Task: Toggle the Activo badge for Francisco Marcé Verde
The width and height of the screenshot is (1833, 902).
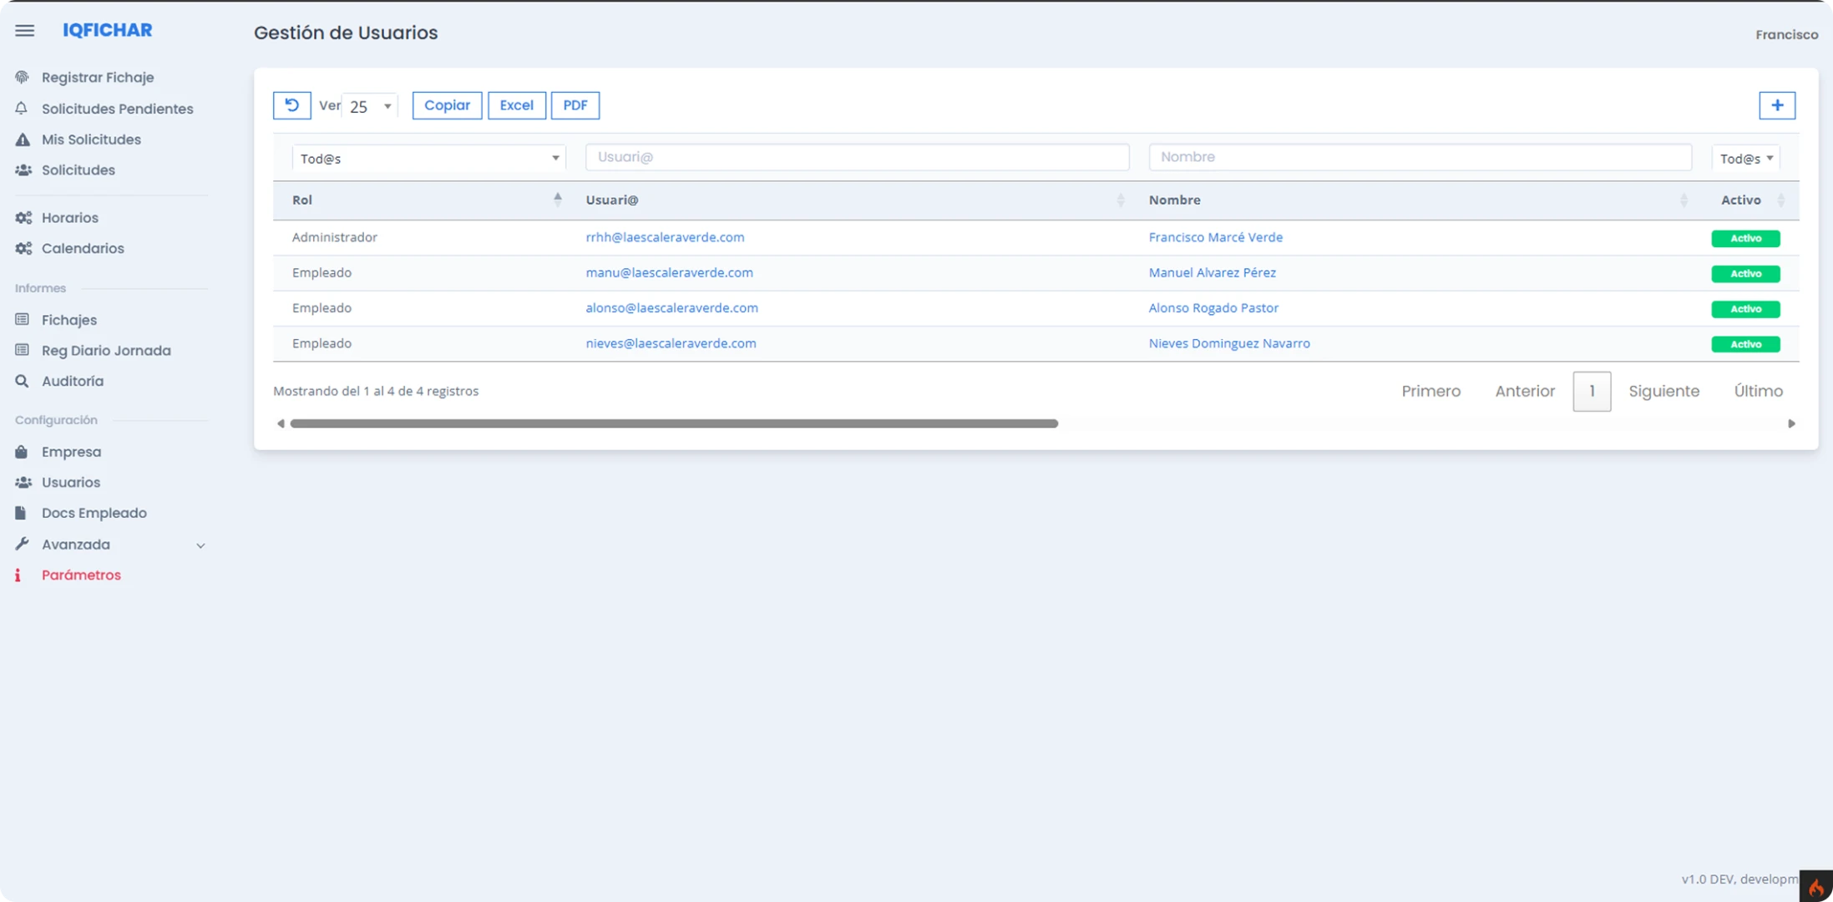Action: 1745,238
